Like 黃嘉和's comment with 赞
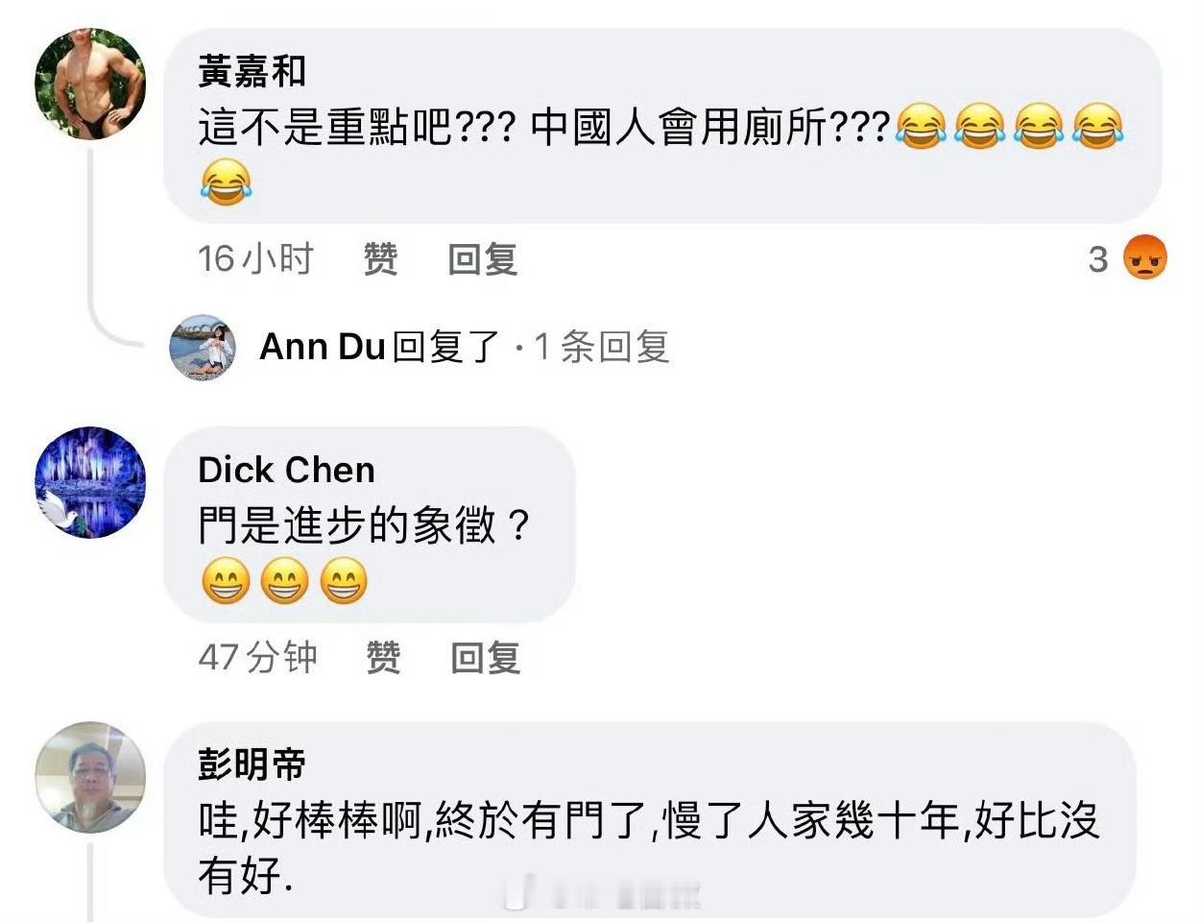Screen dimensions: 1201x922 [x=380, y=258]
